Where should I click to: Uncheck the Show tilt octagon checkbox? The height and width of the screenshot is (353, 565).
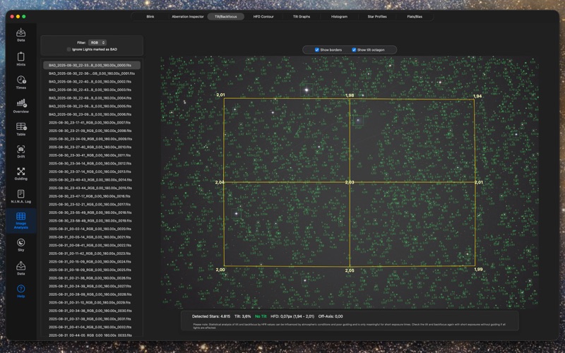[x=354, y=49]
